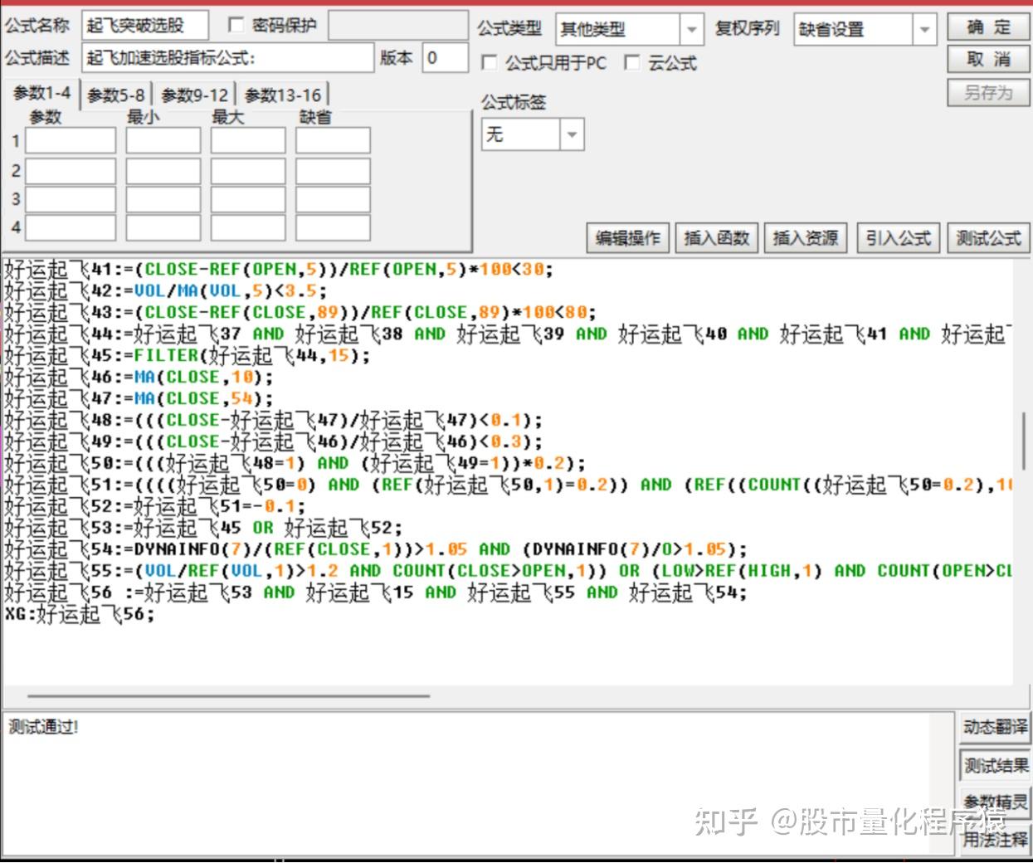Click 缺省 field in row 3
1033x863 pixels.
point(333,198)
